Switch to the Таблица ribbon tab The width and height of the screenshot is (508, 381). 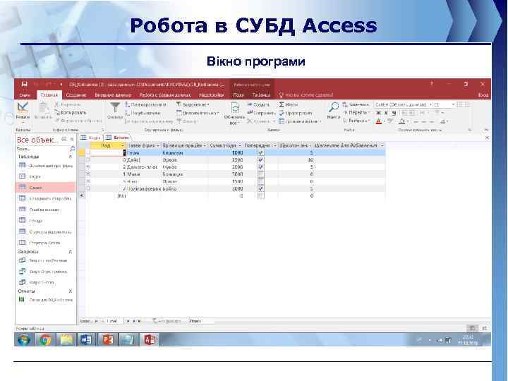pyautogui.click(x=261, y=95)
